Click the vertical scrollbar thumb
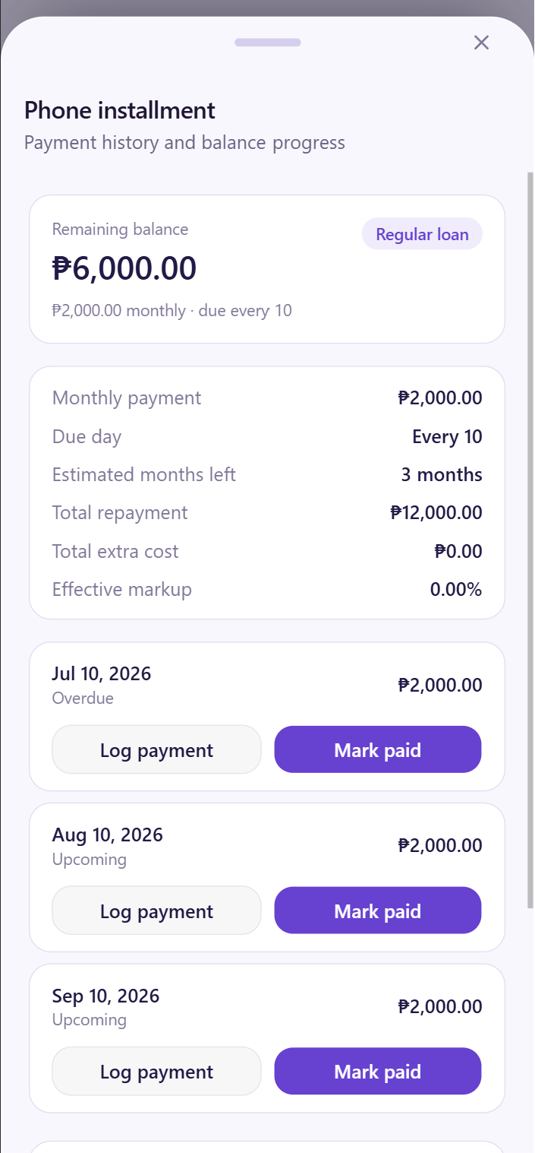 click(530, 540)
